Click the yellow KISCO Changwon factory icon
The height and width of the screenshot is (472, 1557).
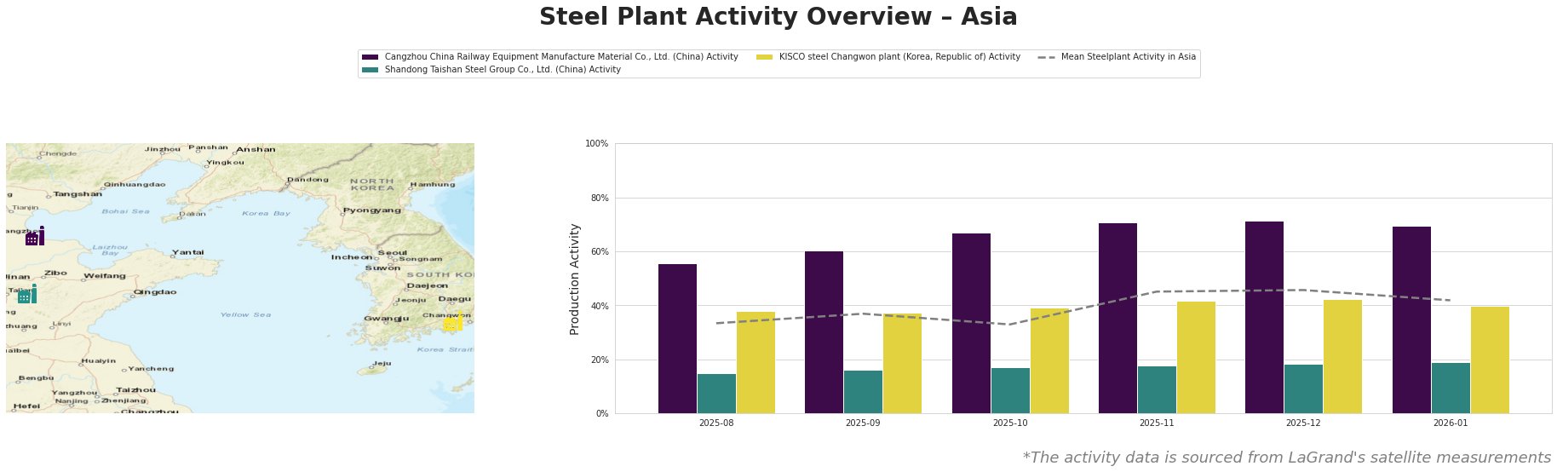(453, 322)
